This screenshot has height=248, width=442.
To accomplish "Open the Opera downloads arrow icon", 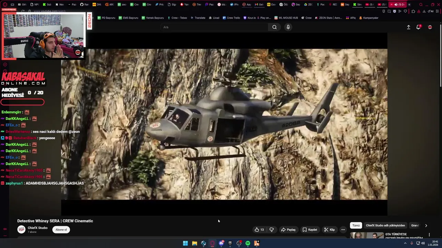I will pos(424,11).
